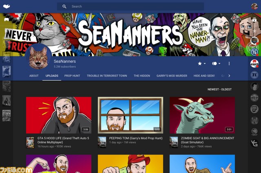Screen dimensions: 261x173
Task: Open the game cover below Call of Duty in sidebar
Action: tap(7, 86)
